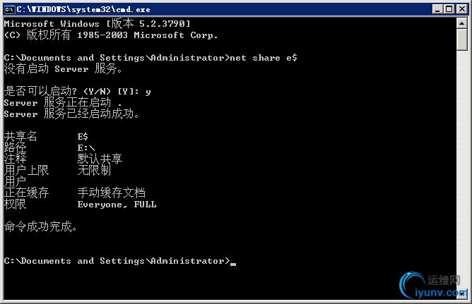Click the empty scrollbar track below thumb
This screenshot has height=304, width=472.
pyautogui.click(x=462, y=168)
